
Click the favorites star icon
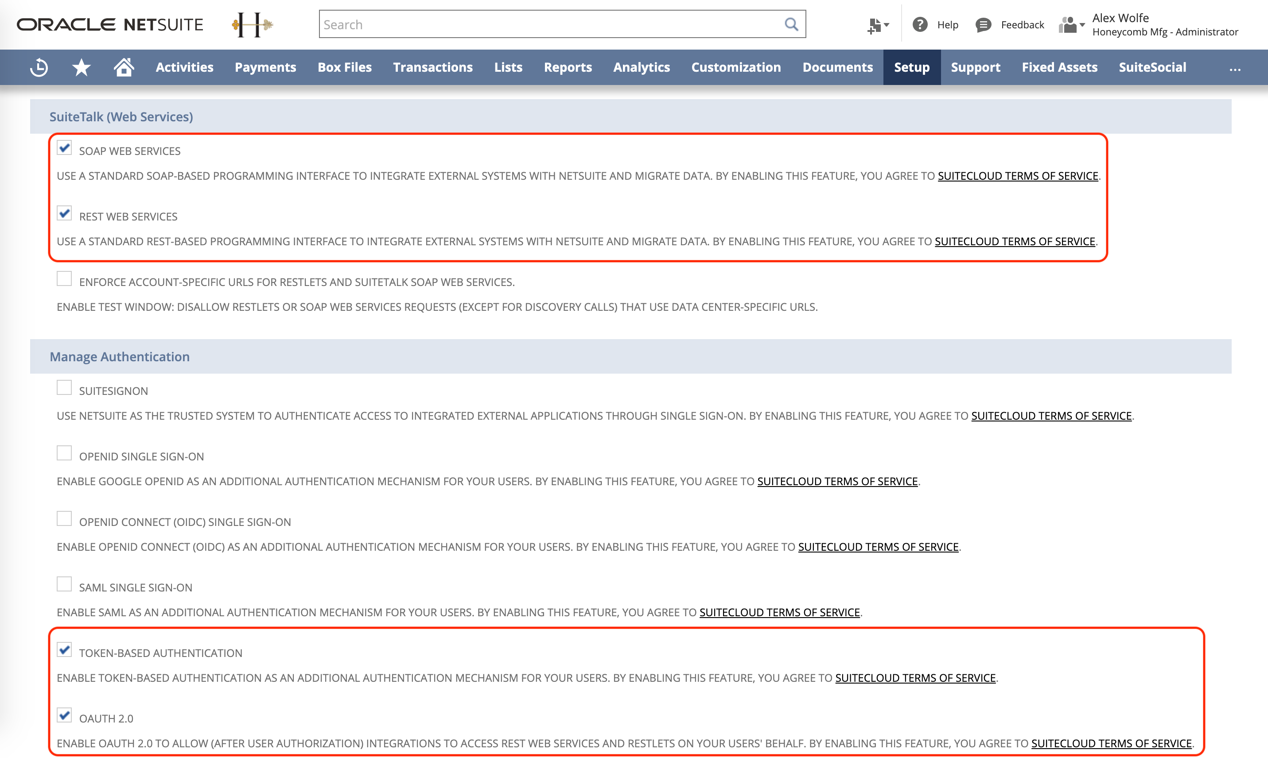click(x=82, y=67)
